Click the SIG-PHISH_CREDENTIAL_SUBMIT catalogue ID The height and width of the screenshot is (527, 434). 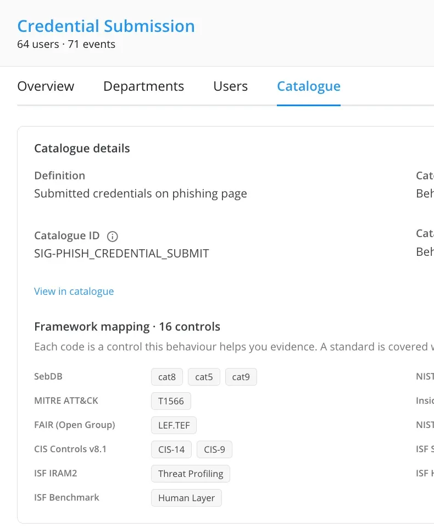coord(121,254)
